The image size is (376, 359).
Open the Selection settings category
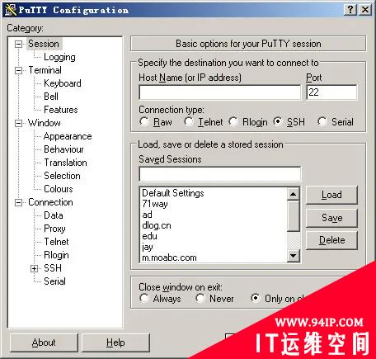click(62, 176)
